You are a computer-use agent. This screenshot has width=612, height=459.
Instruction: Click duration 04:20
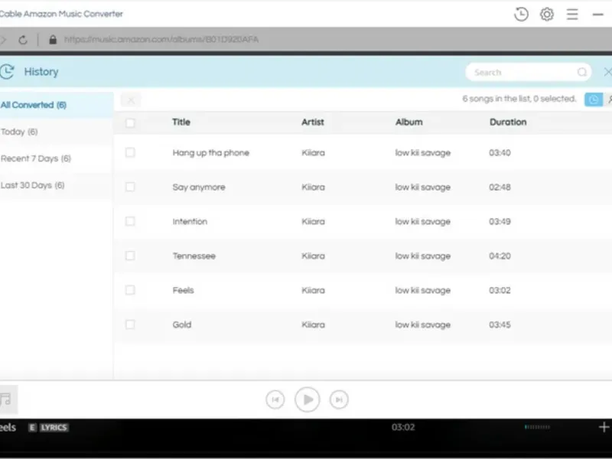500,256
